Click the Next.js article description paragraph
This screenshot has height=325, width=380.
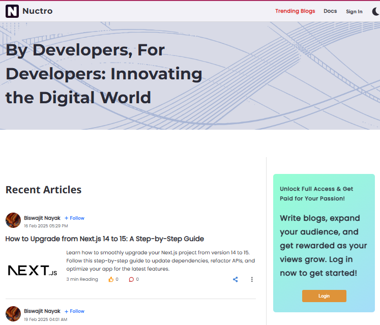tap(161, 261)
